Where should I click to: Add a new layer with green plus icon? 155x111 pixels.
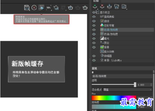95,6
